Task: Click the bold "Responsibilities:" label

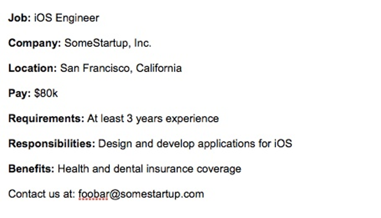Action: point(52,144)
